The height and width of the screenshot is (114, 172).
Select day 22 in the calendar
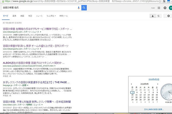click(153, 97)
